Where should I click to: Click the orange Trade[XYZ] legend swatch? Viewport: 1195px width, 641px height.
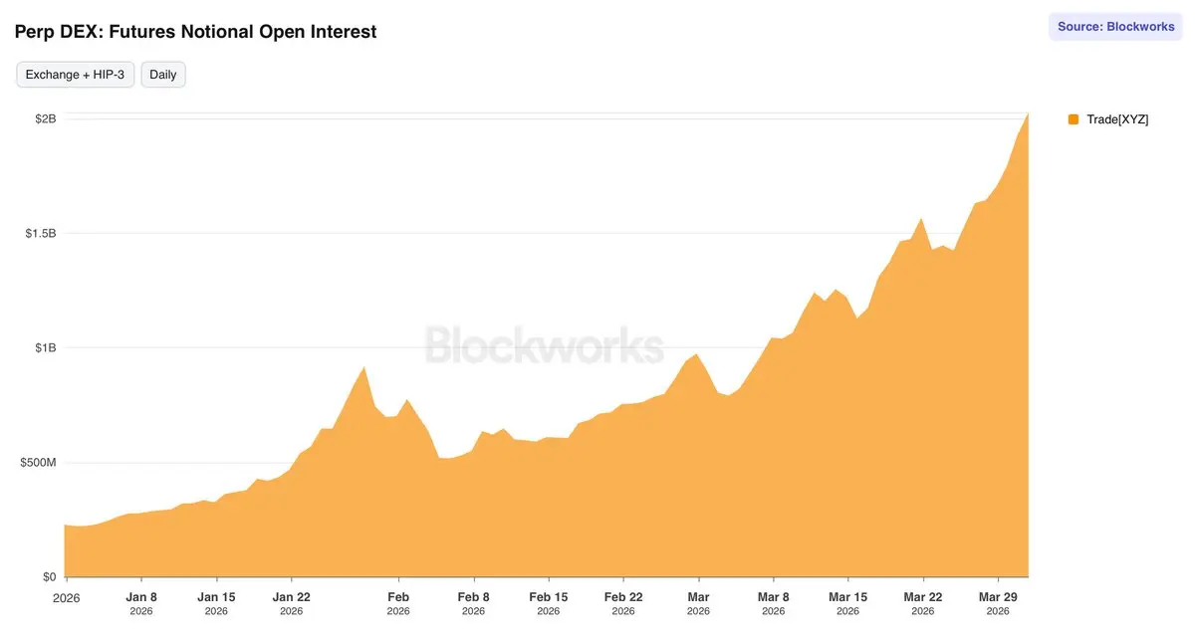[x=1074, y=119]
